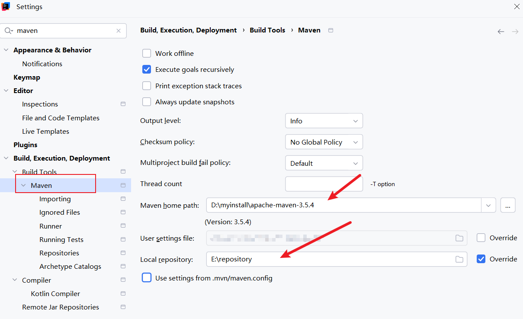Browse for Local repository folder icon
This screenshot has width=523, height=319.
pyautogui.click(x=459, y=259)
